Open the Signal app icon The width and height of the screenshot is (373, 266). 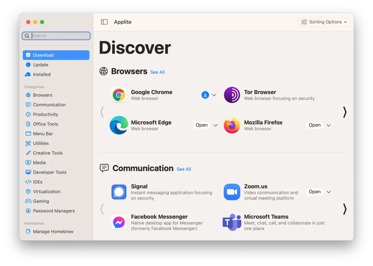(x=119, y=192)
